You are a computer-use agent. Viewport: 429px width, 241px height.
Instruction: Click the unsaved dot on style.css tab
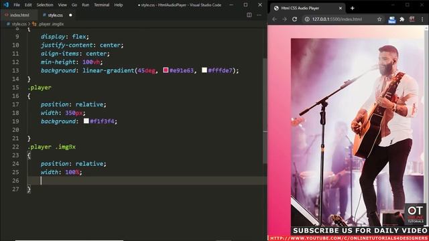coord(70,15)
